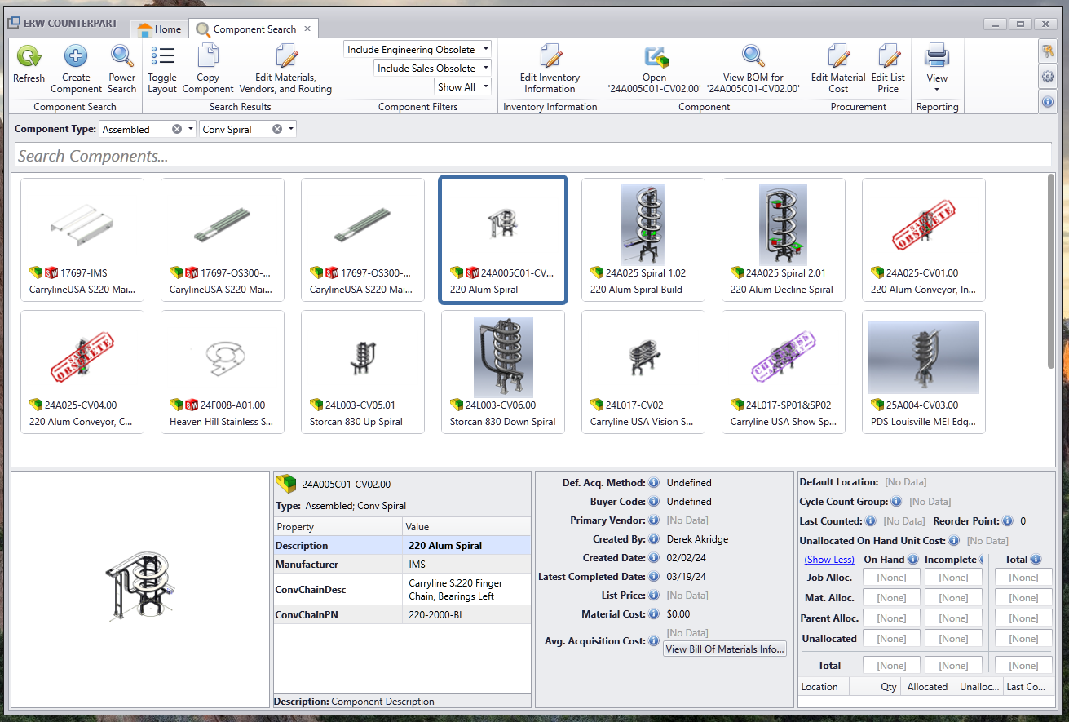Viewport: 1069px width, 722px height.
Task: Open Power Search tool
Action: [122, 57]
